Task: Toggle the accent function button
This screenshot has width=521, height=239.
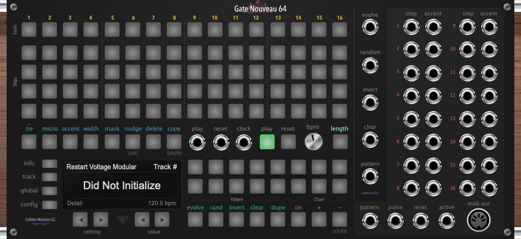Action: (70, 142)
